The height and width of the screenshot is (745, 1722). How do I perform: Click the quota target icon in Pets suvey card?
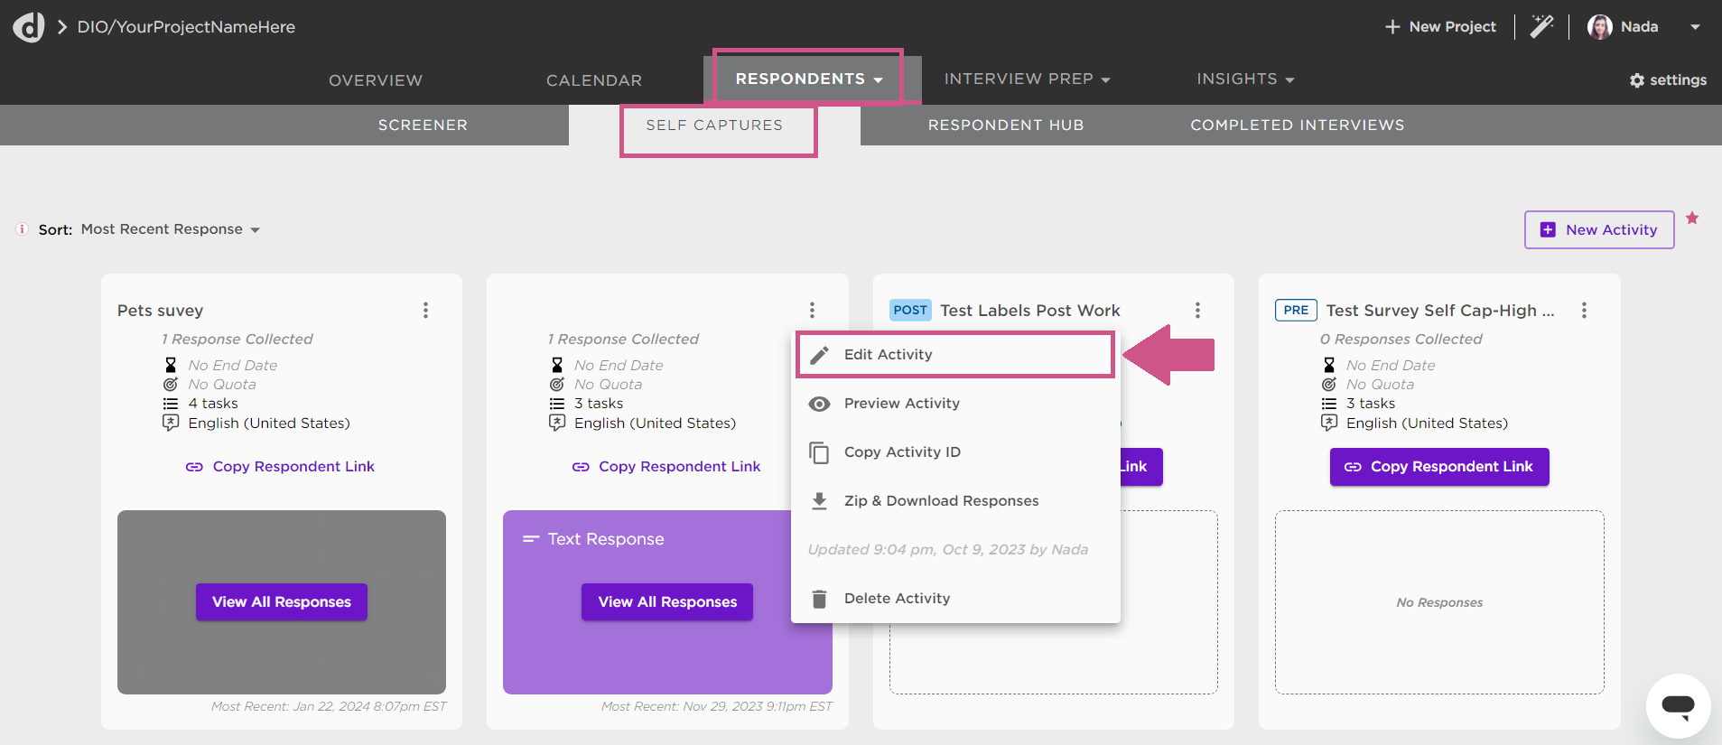pos(171,384)
